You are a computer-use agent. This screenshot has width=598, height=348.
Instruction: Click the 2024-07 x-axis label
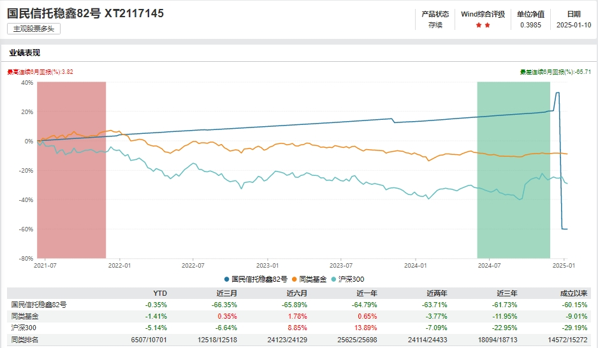point(490,265)
